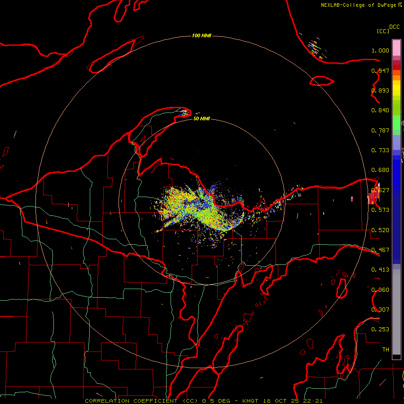Pick the bright green color bar segment
Screen dimensions: 404x404
click(396, 123)
